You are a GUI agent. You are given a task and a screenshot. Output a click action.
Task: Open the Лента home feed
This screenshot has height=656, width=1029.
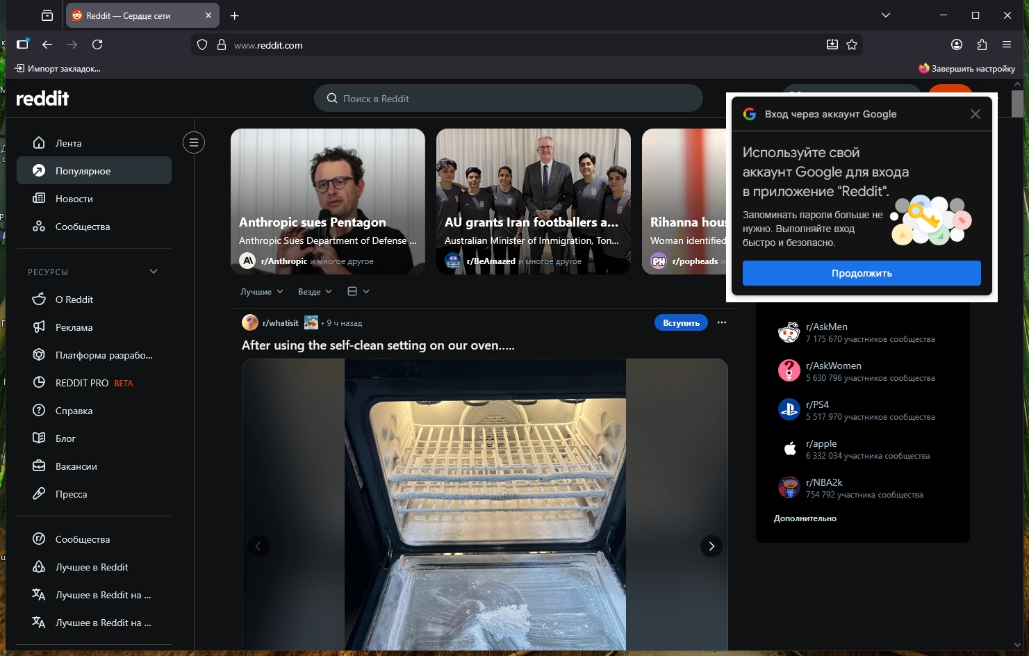[94, 143]
